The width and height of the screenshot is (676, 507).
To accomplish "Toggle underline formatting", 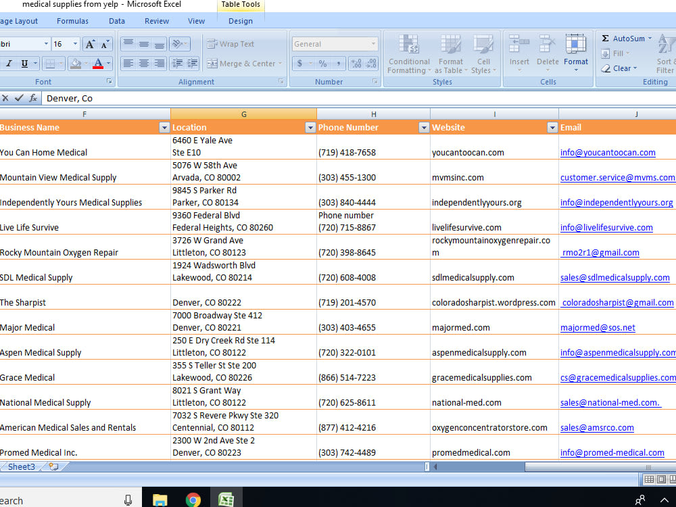I will coord(24,64).
